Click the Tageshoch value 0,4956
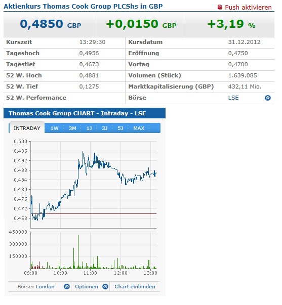 tap(89, 53)
